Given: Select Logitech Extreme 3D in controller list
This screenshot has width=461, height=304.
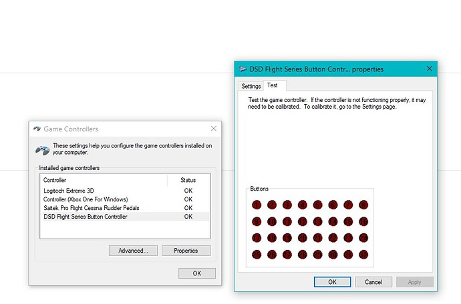Looking at the screenshot, I should [x=69, y=191].
